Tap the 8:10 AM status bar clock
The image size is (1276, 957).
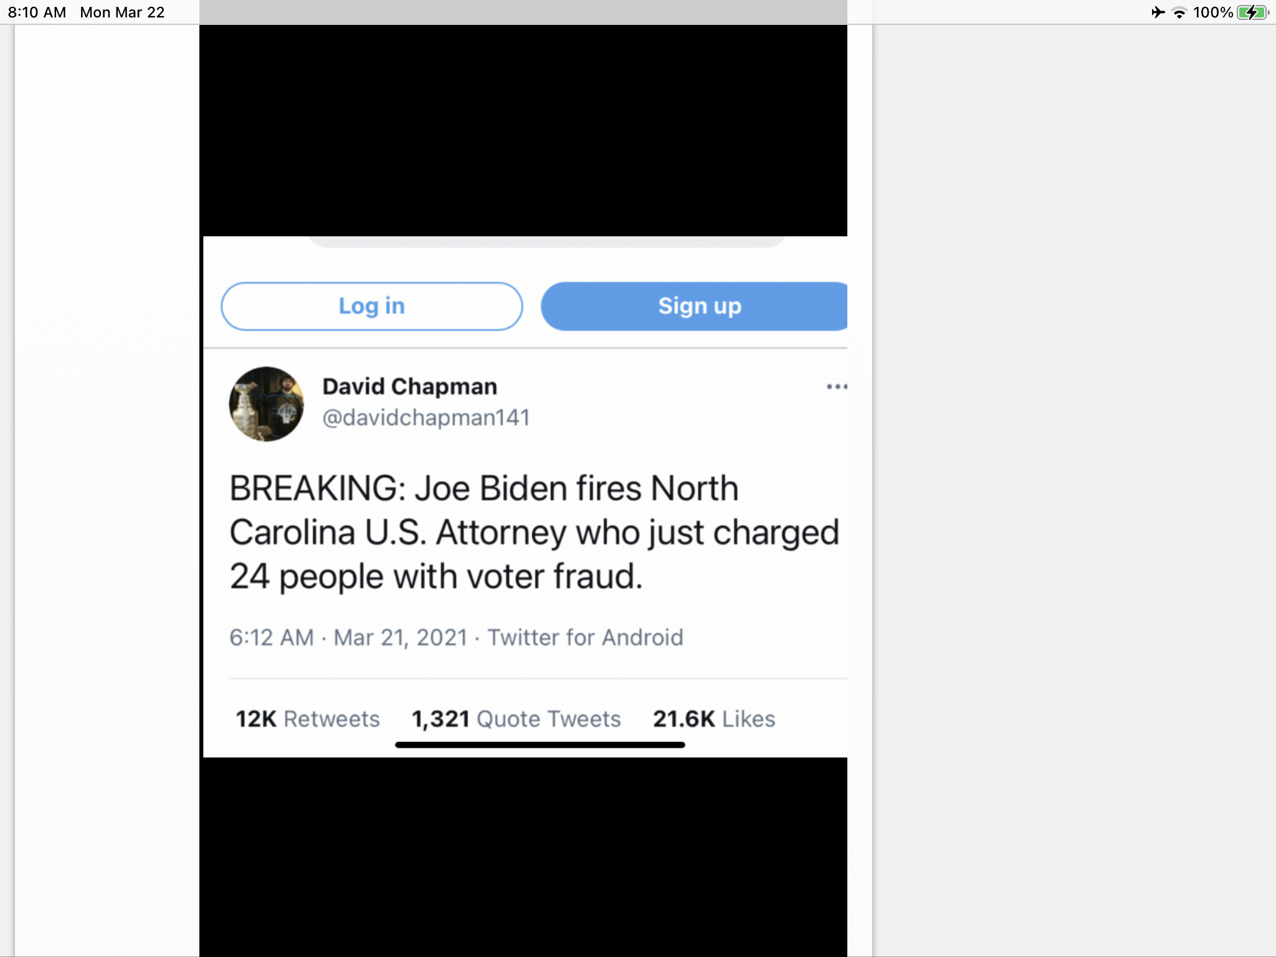coord(37,12)
